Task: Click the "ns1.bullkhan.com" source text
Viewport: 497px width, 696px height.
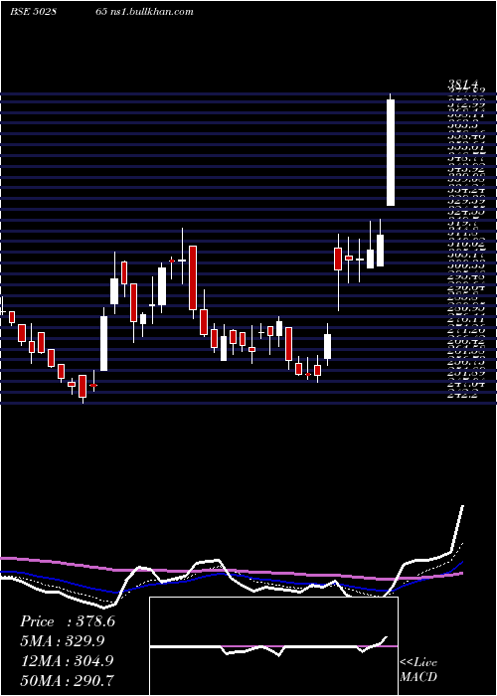Action: (x=152, y=12)
